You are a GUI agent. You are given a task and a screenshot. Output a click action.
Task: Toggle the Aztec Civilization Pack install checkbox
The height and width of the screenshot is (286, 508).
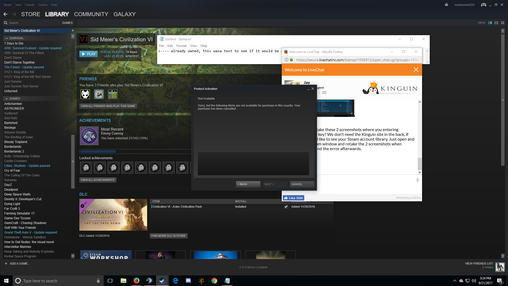click(286, 207)
